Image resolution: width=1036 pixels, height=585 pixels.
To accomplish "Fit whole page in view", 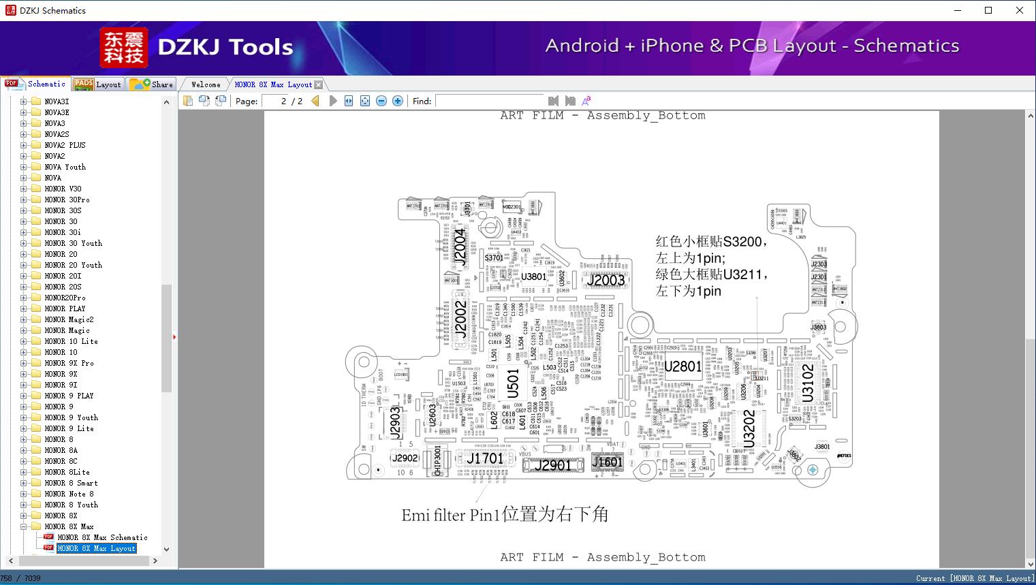I will (x=365, y=101).
